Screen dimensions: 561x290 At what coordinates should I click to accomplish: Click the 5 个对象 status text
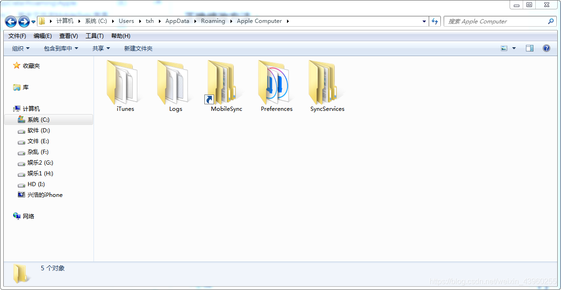point(53,268)
